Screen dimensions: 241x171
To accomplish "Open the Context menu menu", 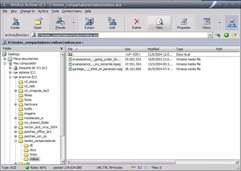I will coord(72,11).
